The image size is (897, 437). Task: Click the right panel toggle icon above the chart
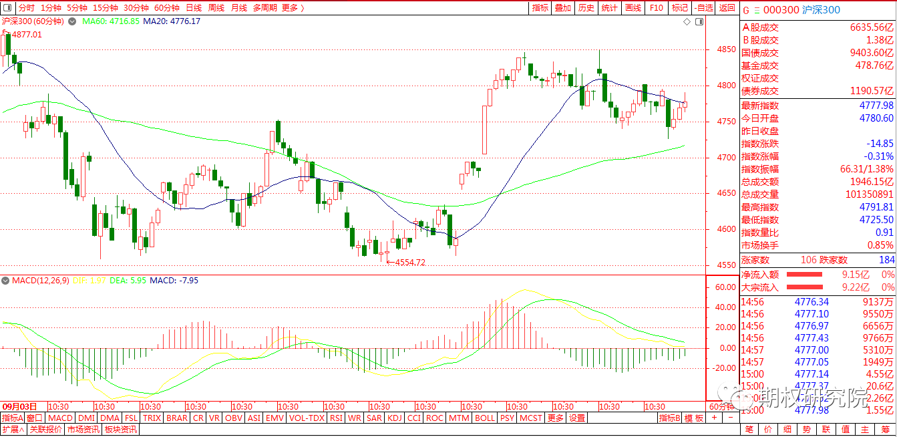[699, 22]
